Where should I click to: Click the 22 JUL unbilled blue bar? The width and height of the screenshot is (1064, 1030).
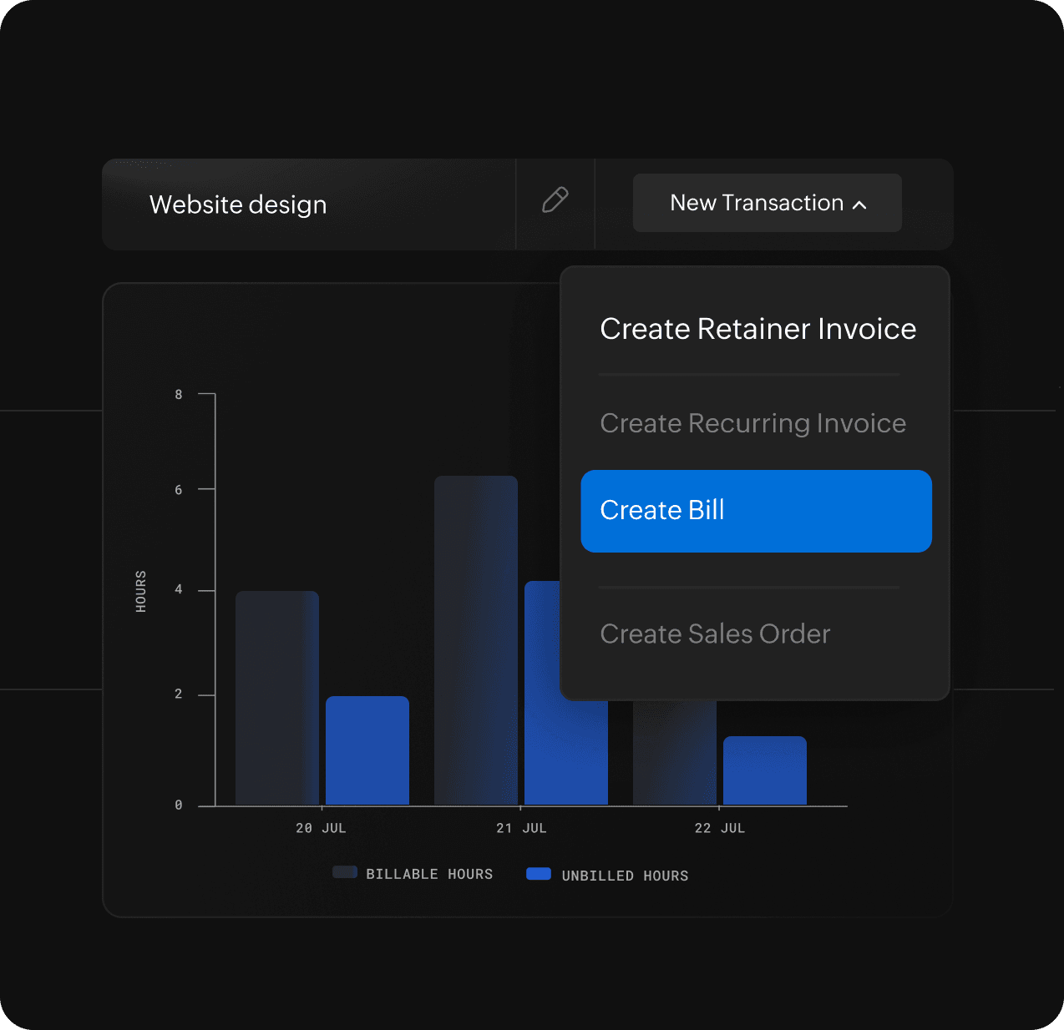coord(764,770)
